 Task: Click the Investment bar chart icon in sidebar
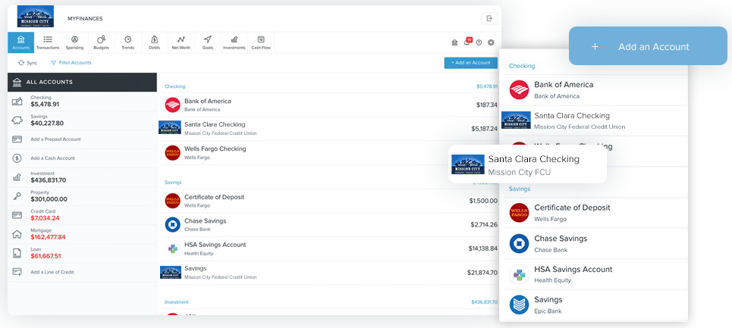click(x=17, y=177)
